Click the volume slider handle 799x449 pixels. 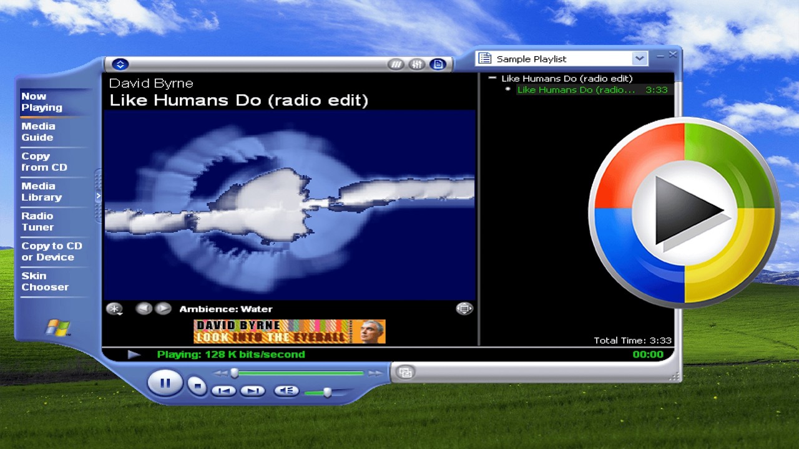(x=327, y=392)
